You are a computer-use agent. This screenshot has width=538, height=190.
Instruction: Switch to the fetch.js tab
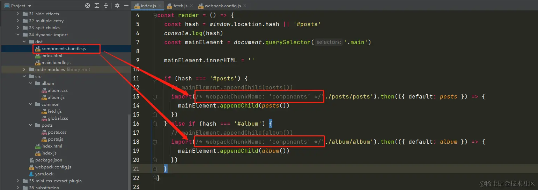[180, 6]
